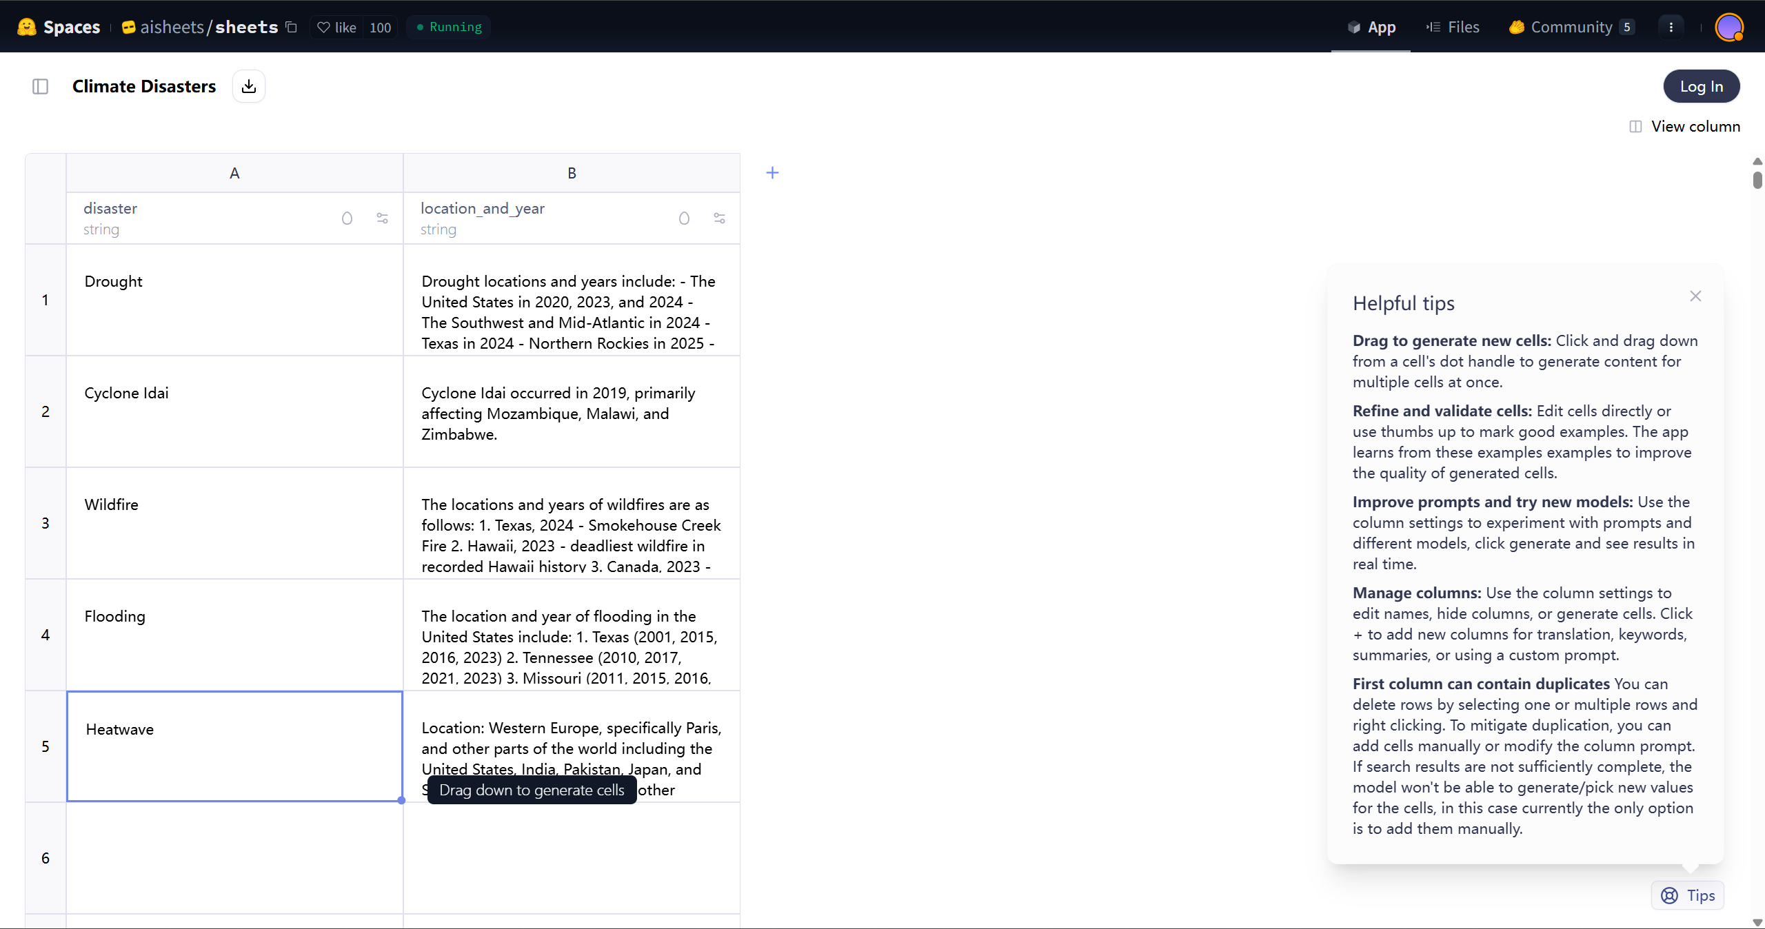Expand the View column options

(1684, 126)
